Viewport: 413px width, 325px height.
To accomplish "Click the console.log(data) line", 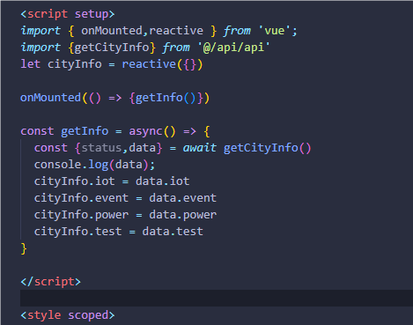I will (x=94, y=165).
